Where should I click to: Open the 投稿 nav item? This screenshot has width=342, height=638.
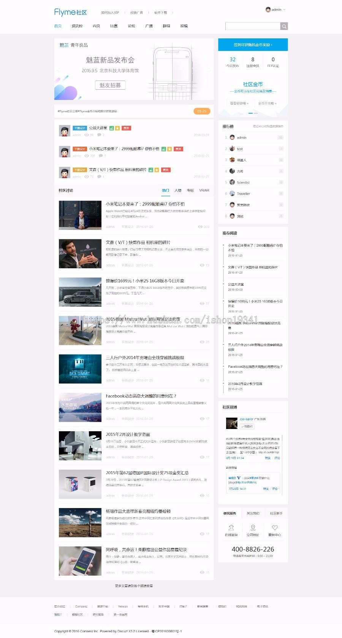[184, 26]
